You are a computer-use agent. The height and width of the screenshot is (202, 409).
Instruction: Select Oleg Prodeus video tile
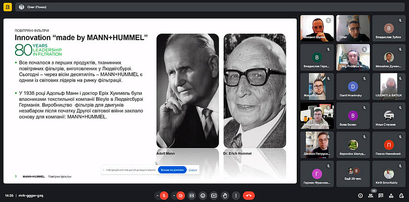(x=353, y=57)
